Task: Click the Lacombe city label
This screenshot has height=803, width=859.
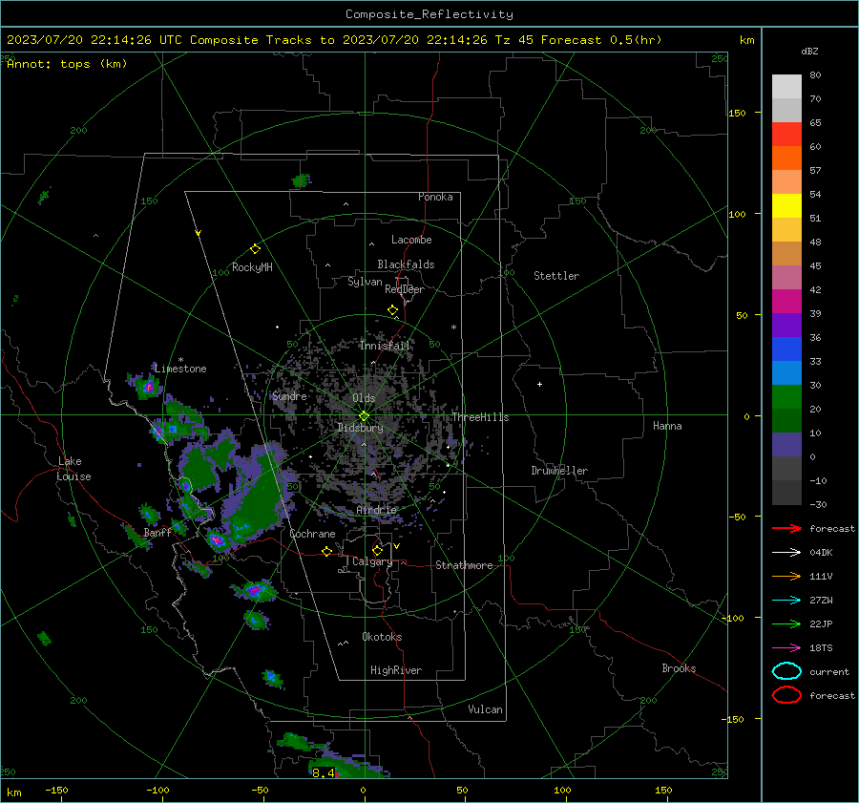Action: pyautogui.click(x=411, y=240)
